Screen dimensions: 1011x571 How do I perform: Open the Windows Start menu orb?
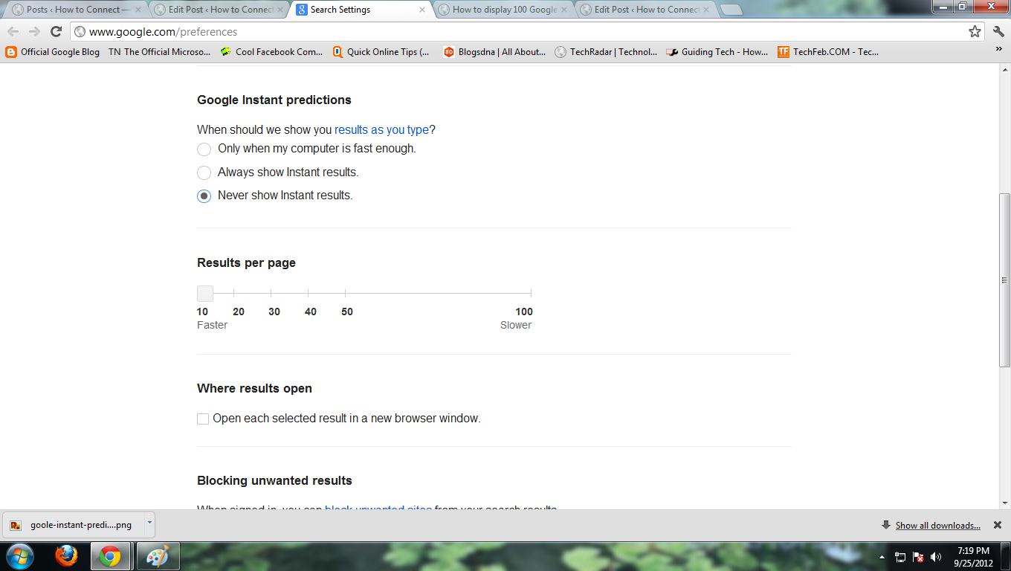[x=20, y=556]
